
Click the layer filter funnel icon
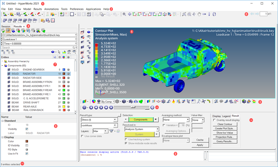(111, 131)
